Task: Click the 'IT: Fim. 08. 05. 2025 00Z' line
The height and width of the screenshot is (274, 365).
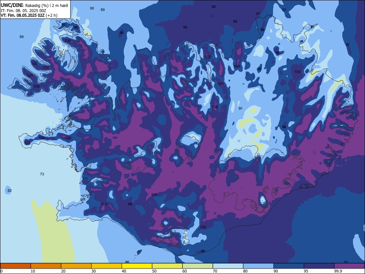Action: click(23, 11)
